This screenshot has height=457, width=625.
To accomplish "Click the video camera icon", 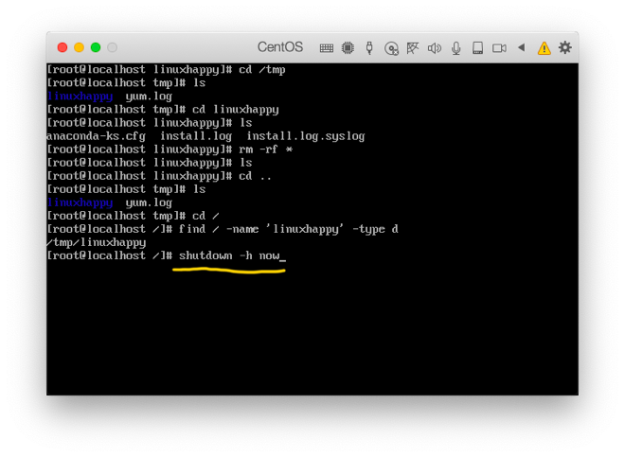I will [x=499, y=48].
